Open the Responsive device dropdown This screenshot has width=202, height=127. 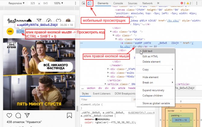(16, 3)
